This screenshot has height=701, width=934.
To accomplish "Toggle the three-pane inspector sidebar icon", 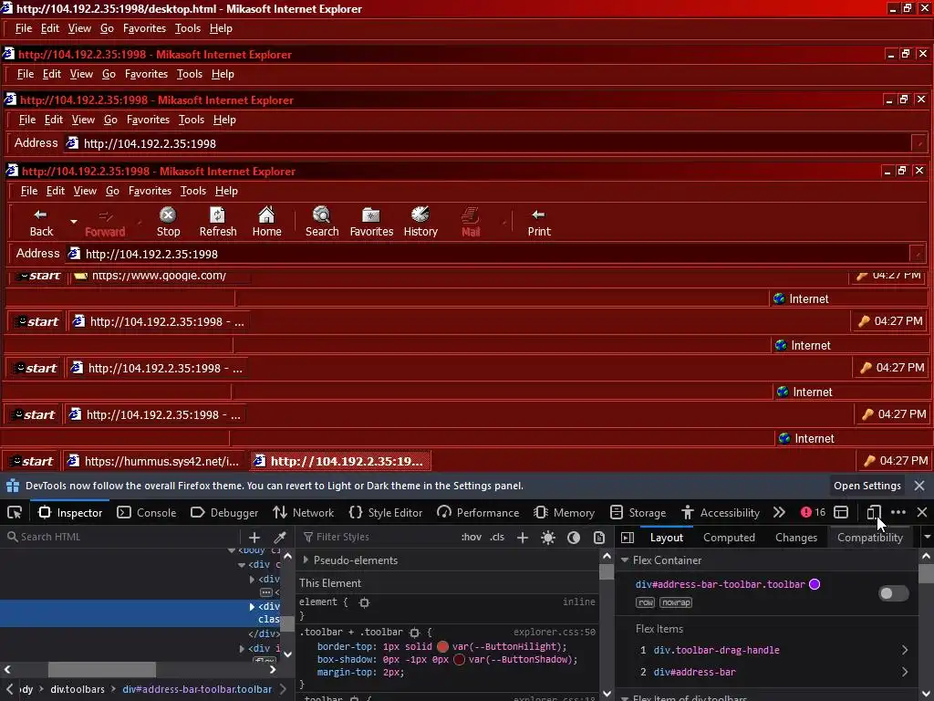I will (628, 538).
